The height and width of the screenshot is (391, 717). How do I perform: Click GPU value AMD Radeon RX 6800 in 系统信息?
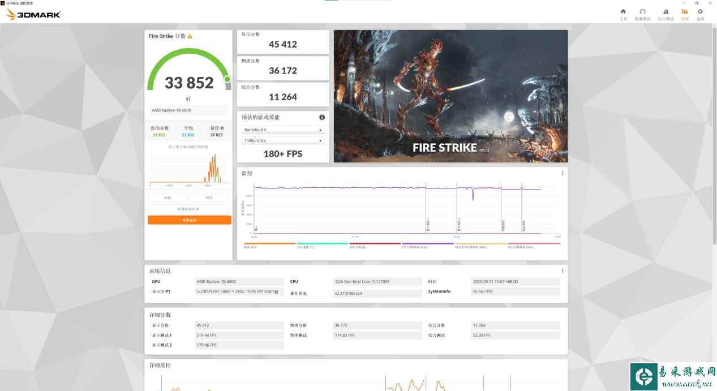point(239,281)
